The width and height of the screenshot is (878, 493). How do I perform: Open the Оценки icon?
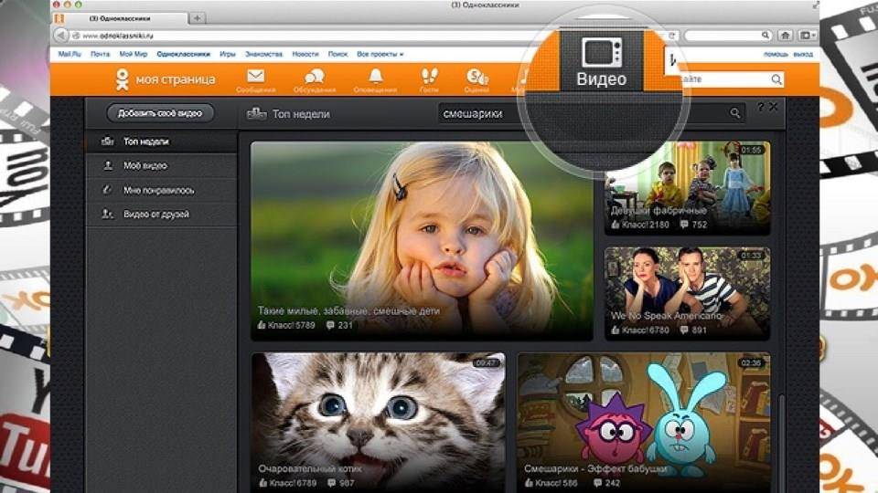coord(476,78)
